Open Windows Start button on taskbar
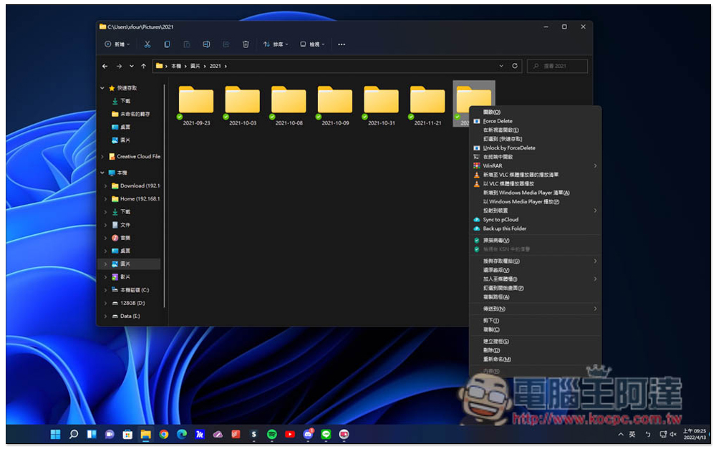 click(x=55, y=435)
